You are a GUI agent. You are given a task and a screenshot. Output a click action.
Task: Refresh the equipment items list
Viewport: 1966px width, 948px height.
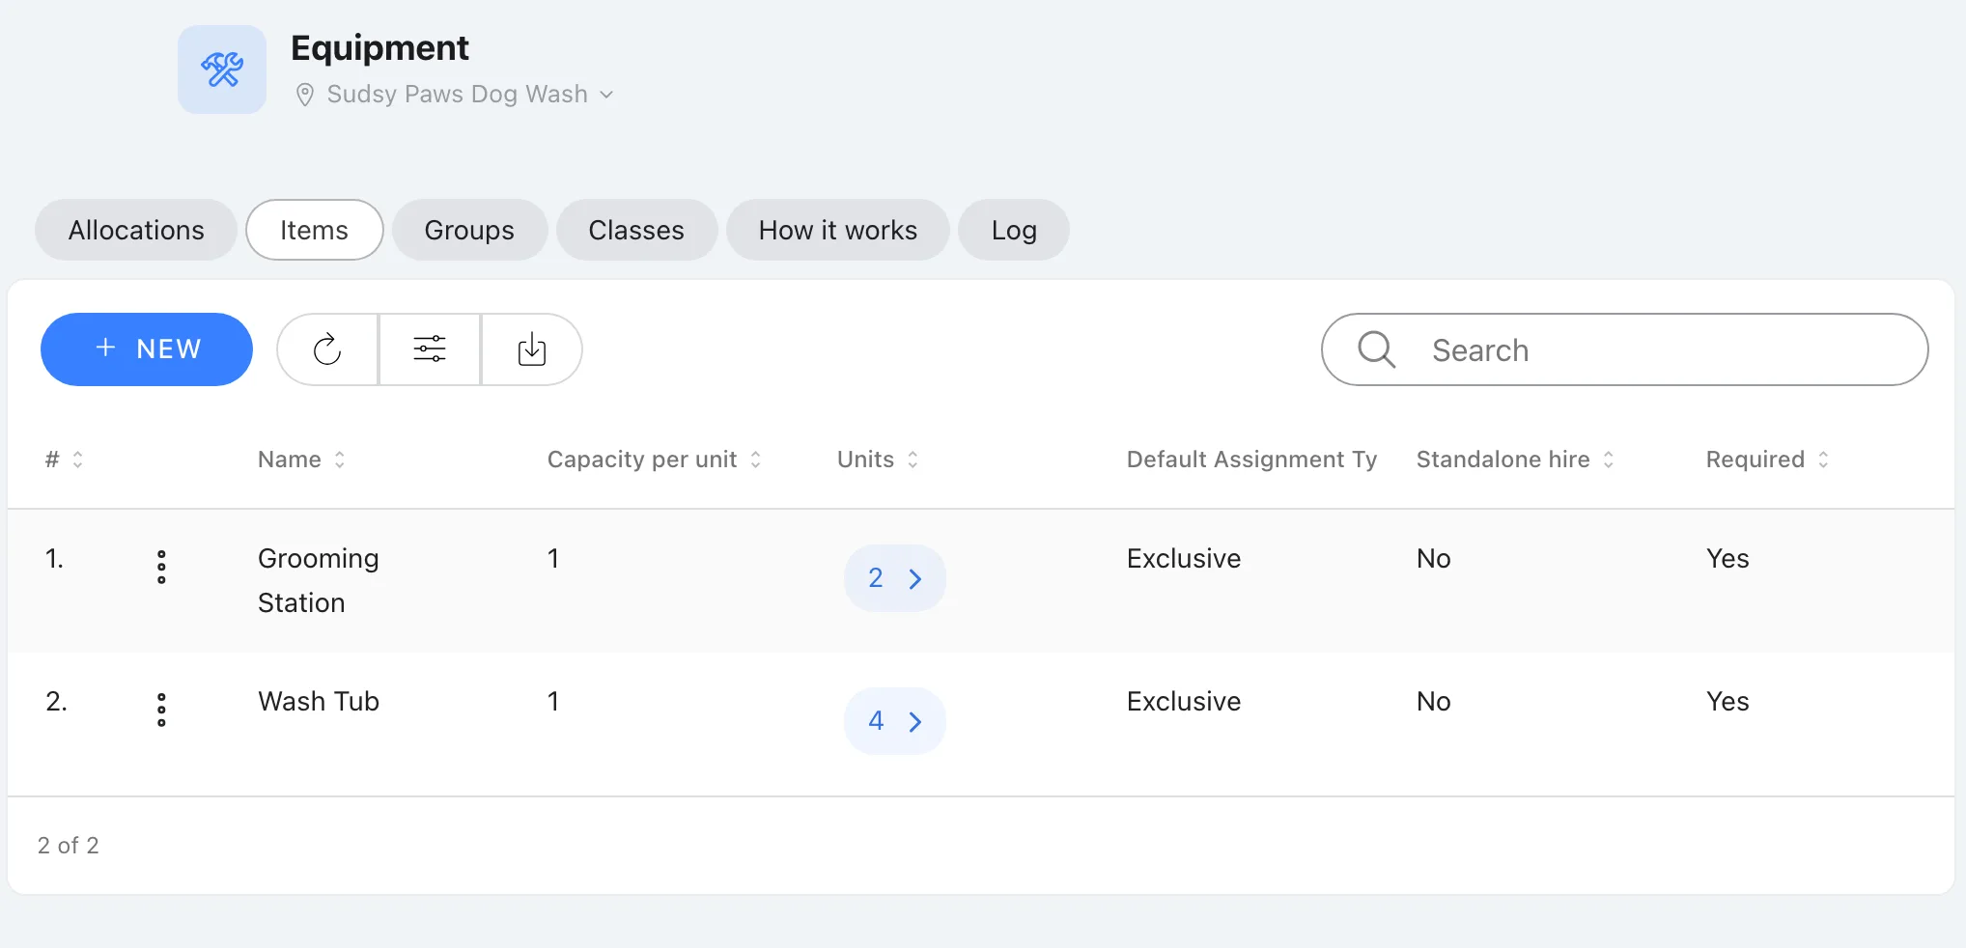tap(327, 349)
